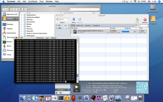Click the add-folder button in Xtorrent sidebar footer
The image size is (163, 102).
(57, 93)
